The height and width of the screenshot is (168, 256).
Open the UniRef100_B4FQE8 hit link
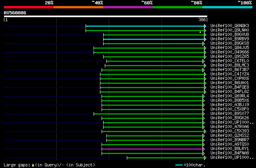[x=230, y=87]
